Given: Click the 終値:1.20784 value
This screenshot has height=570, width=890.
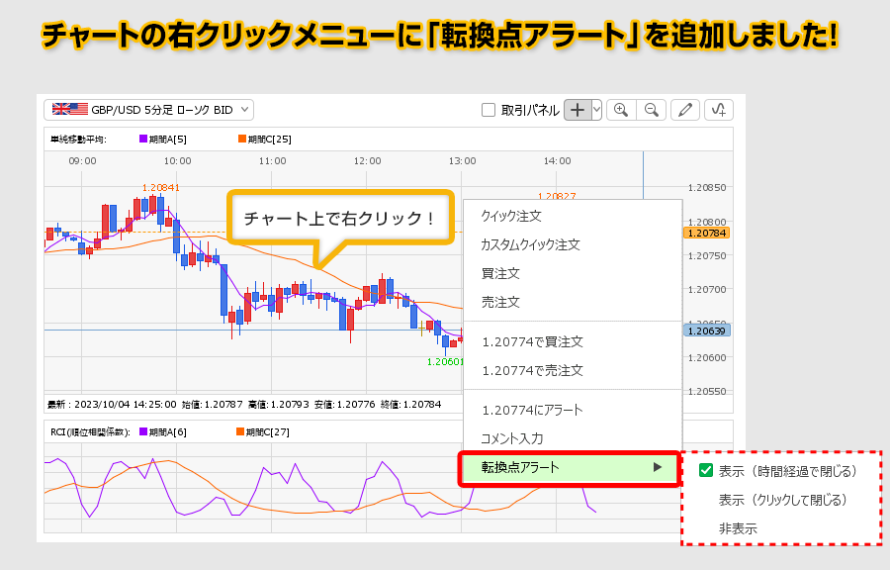Looking at the screenshot, I should pyautogui.click(x=411, y=404).
